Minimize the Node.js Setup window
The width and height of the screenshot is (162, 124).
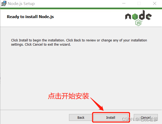[x=124, y=3]
